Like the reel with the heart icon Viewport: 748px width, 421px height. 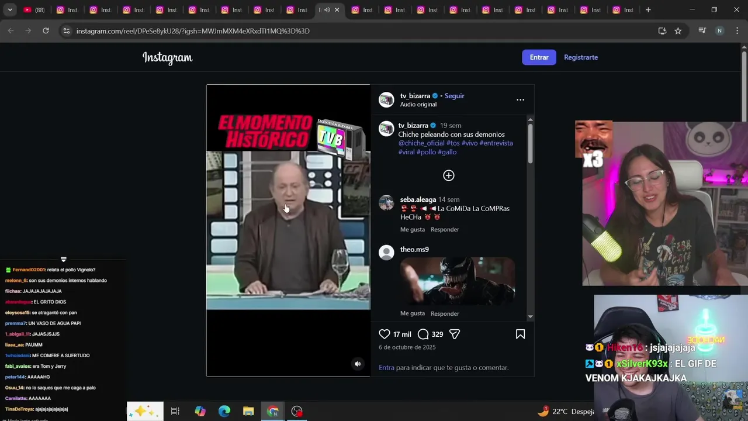point(384,334)
